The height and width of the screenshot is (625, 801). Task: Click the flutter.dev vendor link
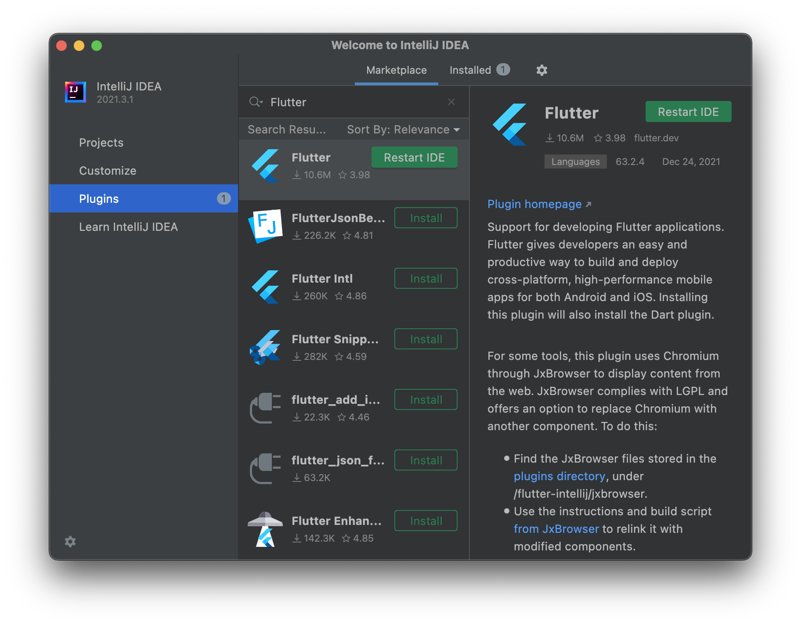tap(656, 138)
